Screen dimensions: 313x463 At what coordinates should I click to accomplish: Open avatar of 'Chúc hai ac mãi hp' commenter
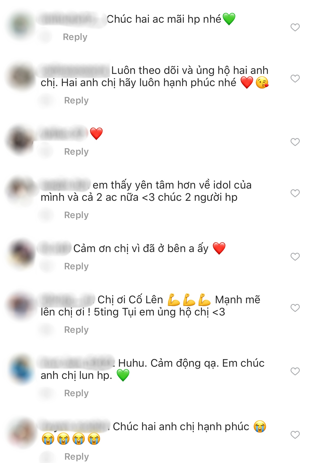21,26
